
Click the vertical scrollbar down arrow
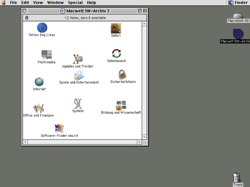click(x=144, y=137)
